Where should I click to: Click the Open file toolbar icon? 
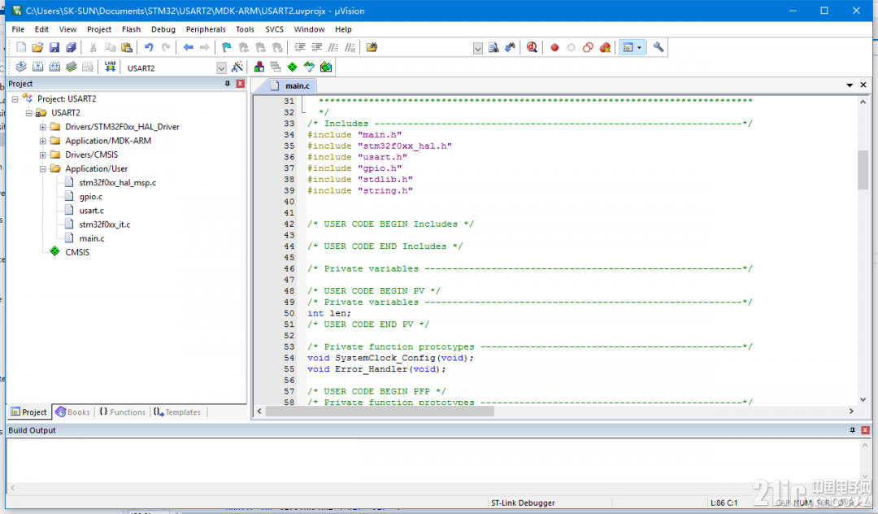[37, 48]
